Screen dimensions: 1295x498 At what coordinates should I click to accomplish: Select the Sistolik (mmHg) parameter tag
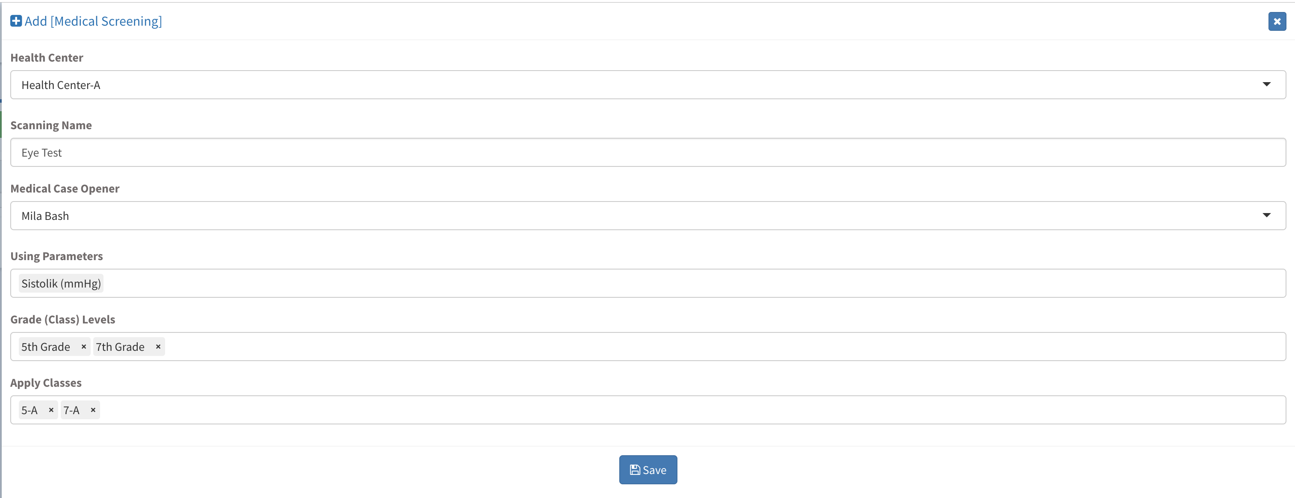(x=61, y=283)
